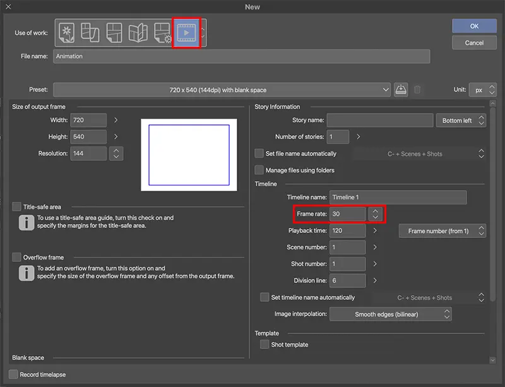Click the Timeline name field

pyautogui.click(x=398, y=197)
